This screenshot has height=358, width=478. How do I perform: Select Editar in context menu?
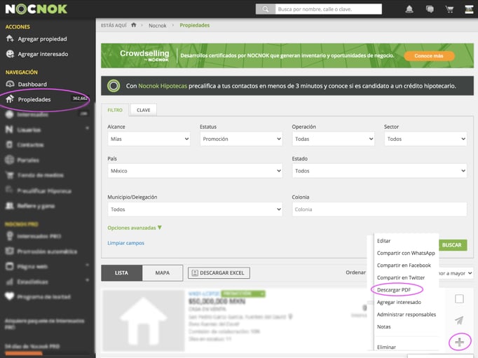click(383, 241)
